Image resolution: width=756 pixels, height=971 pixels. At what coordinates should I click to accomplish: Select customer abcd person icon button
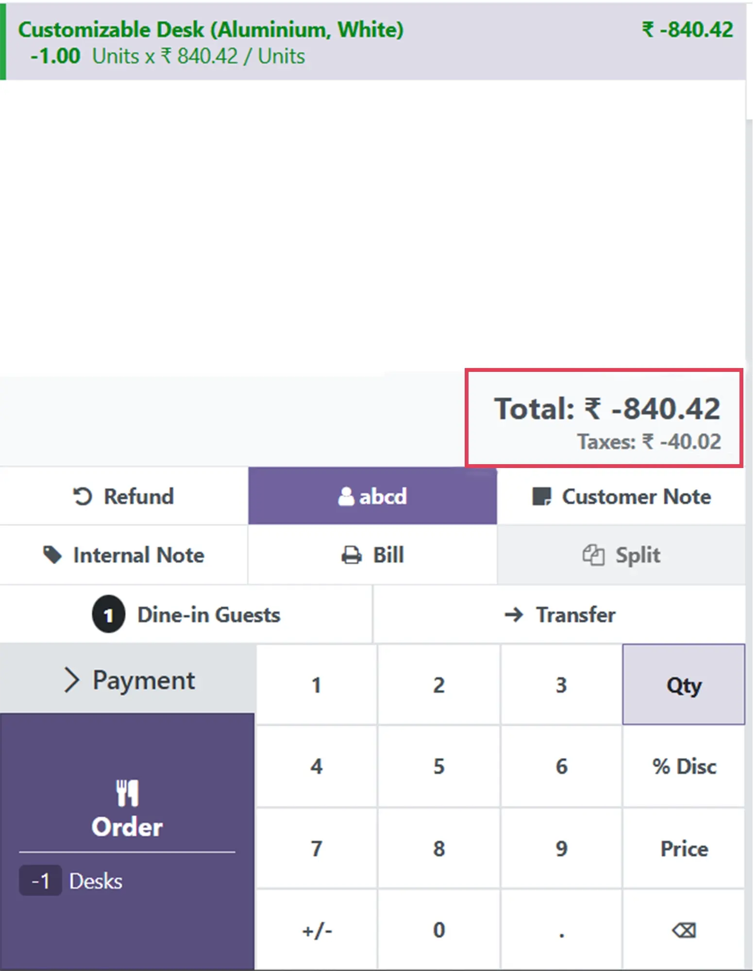(346, 496)
